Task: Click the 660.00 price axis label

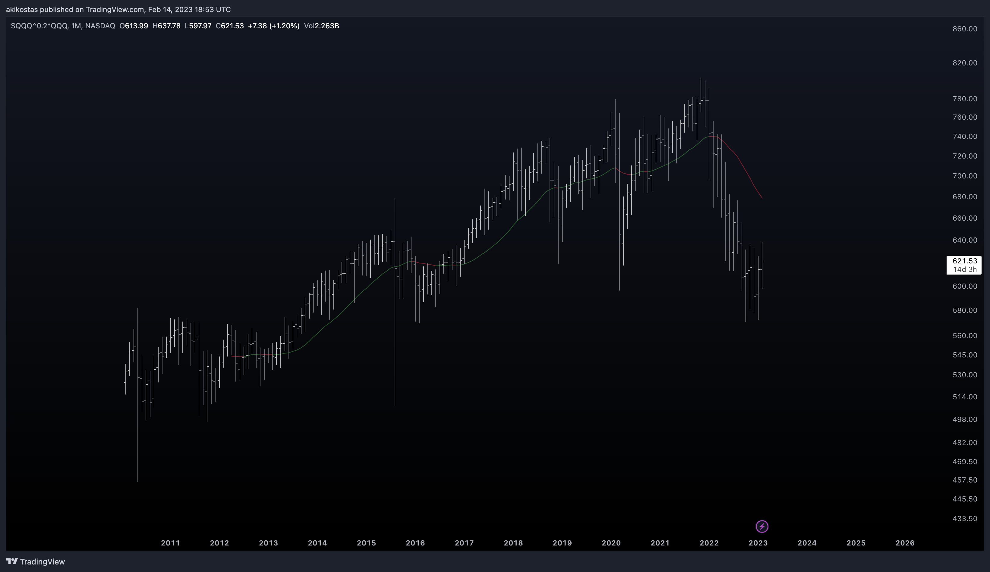Action: coord(965,218)
